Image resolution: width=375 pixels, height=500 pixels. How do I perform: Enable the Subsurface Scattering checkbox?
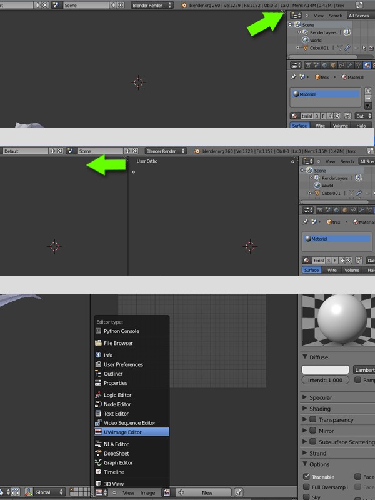pyautogui.click(x=313, y=442)
